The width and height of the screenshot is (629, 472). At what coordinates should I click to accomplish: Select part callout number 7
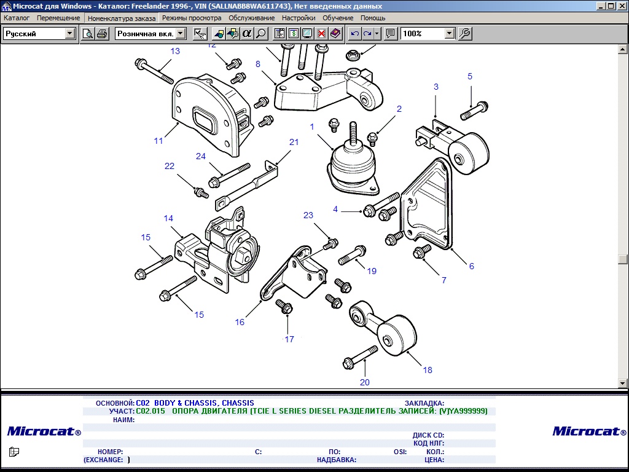pos(444,280)
